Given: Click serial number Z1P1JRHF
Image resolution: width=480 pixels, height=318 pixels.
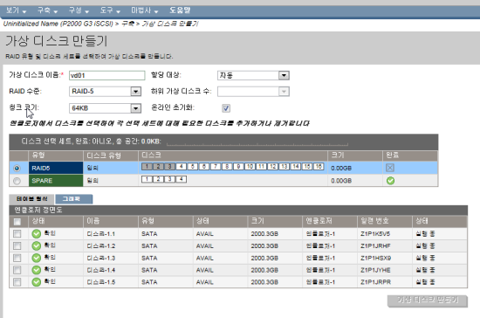Looking at the screenshot, I should click(375, 245).
